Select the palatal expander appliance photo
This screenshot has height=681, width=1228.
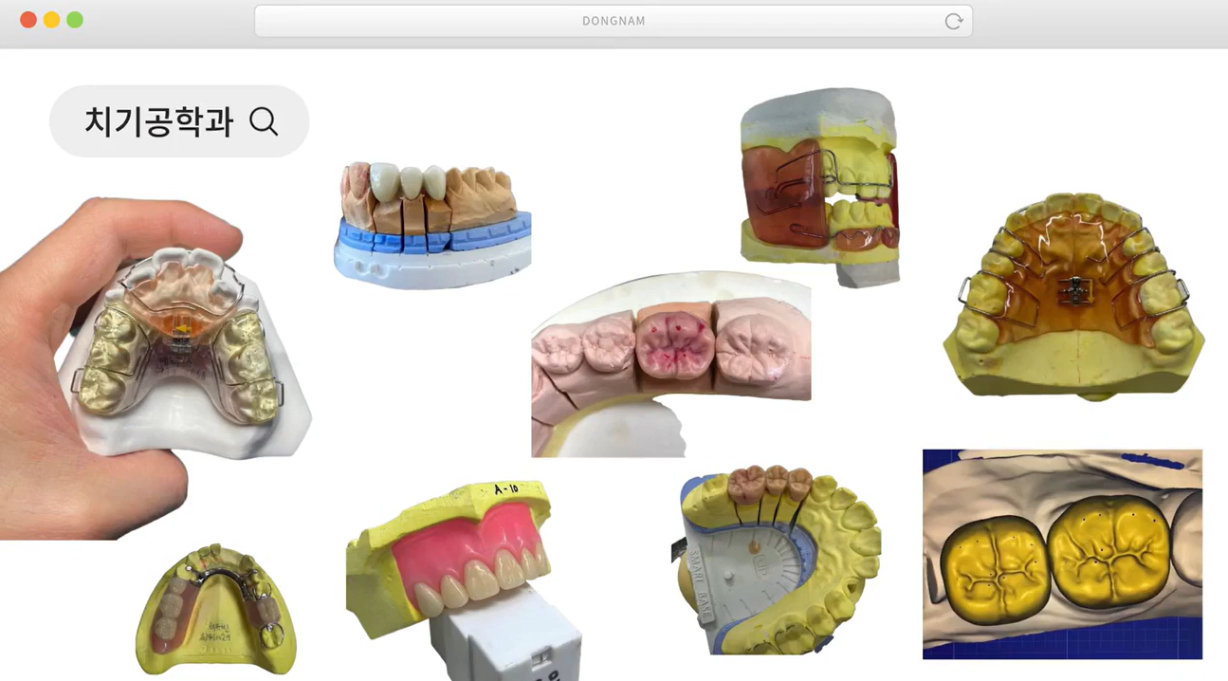1073,296
